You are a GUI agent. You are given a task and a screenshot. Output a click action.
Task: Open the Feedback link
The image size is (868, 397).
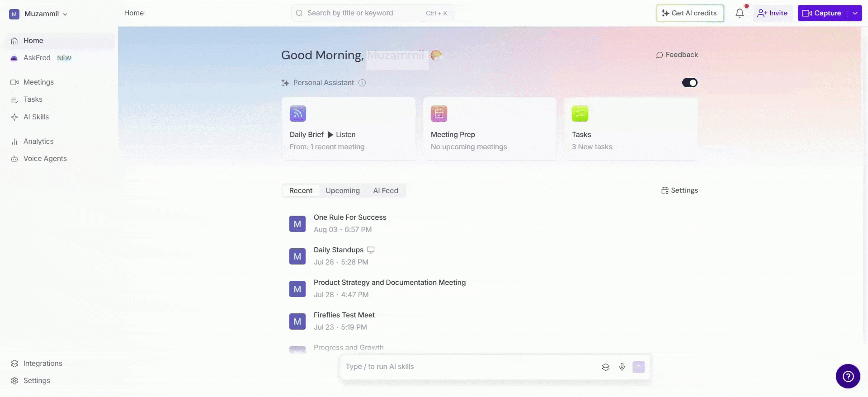(677, 55)
